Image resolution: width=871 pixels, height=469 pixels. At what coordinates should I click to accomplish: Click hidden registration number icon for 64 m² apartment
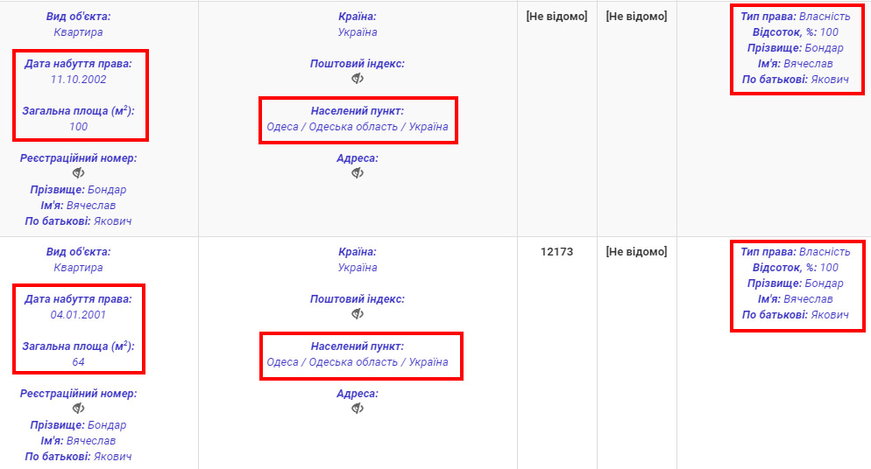[x=79, y=409]
